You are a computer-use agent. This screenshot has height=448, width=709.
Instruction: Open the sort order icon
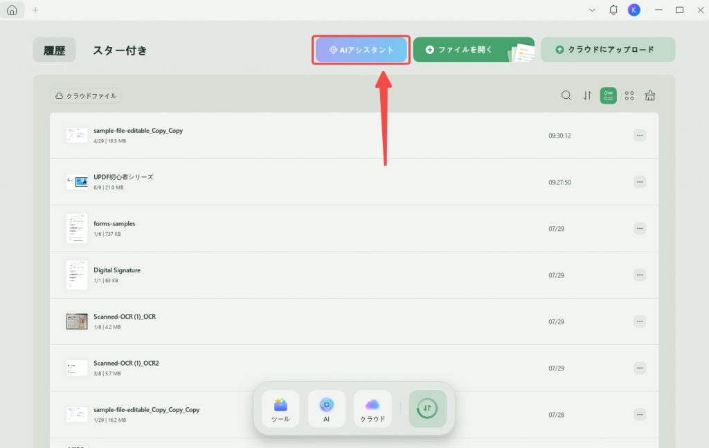[x=587, y=95]
